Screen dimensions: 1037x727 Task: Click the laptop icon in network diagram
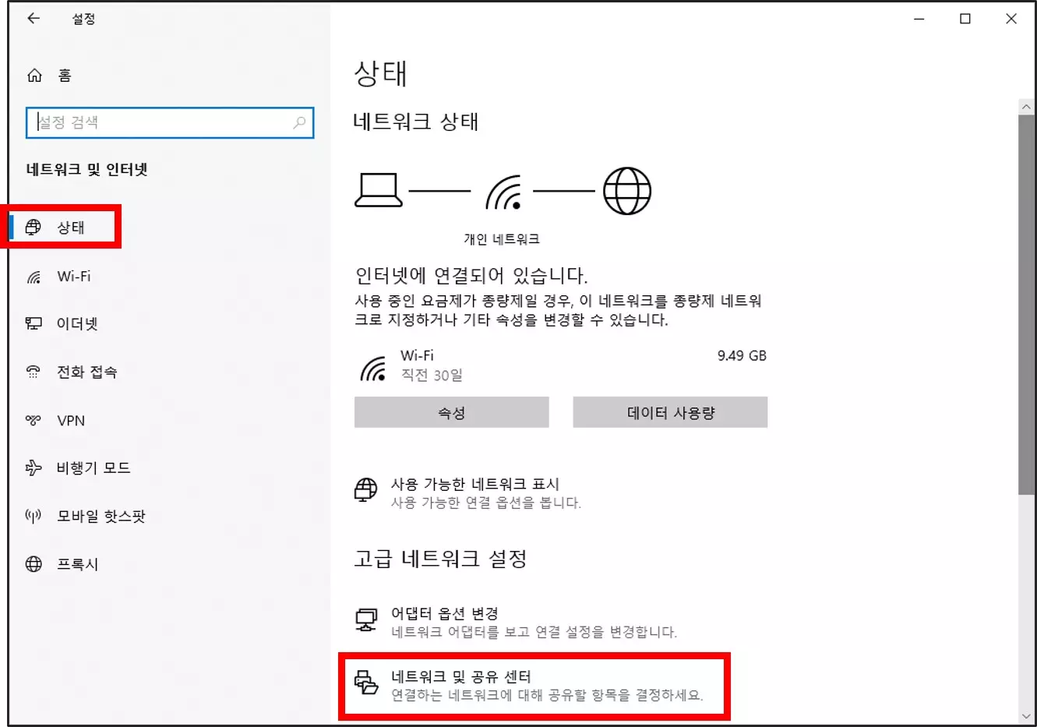click(x=379, y=190)
